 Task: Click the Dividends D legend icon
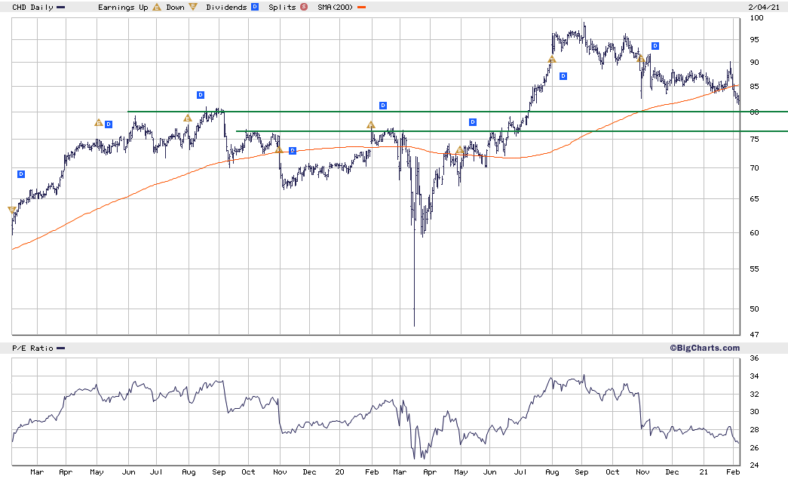255,7
